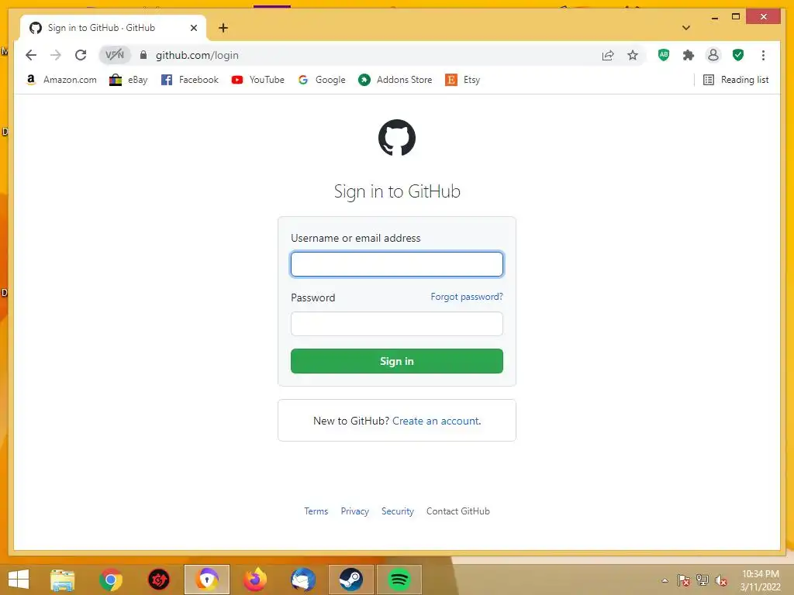Launch Spotify from the taskbar
The image size is (794, 595).
(399, 580)
